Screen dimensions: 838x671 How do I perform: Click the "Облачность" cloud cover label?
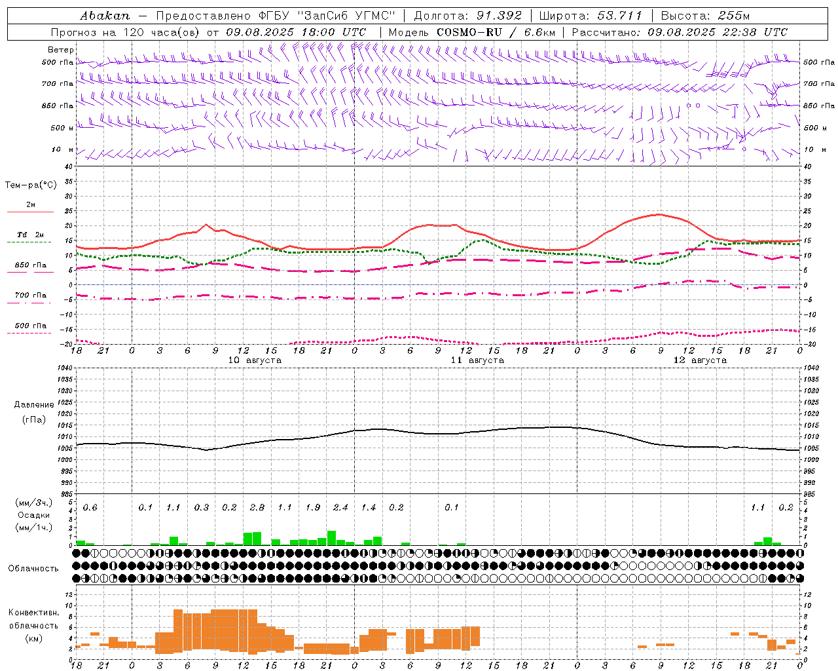(x=33, y=569)
